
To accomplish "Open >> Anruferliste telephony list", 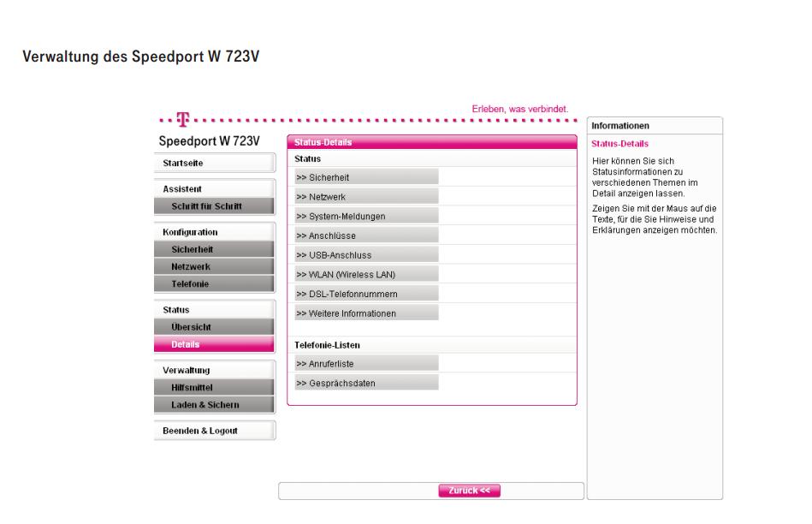I will click(x=366, y=363).
